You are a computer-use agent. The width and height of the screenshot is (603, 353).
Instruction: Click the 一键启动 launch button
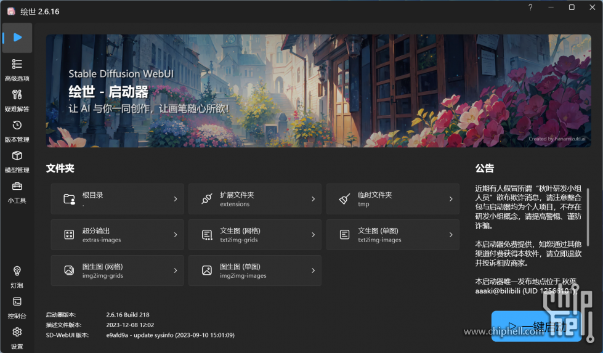[536, 326]
